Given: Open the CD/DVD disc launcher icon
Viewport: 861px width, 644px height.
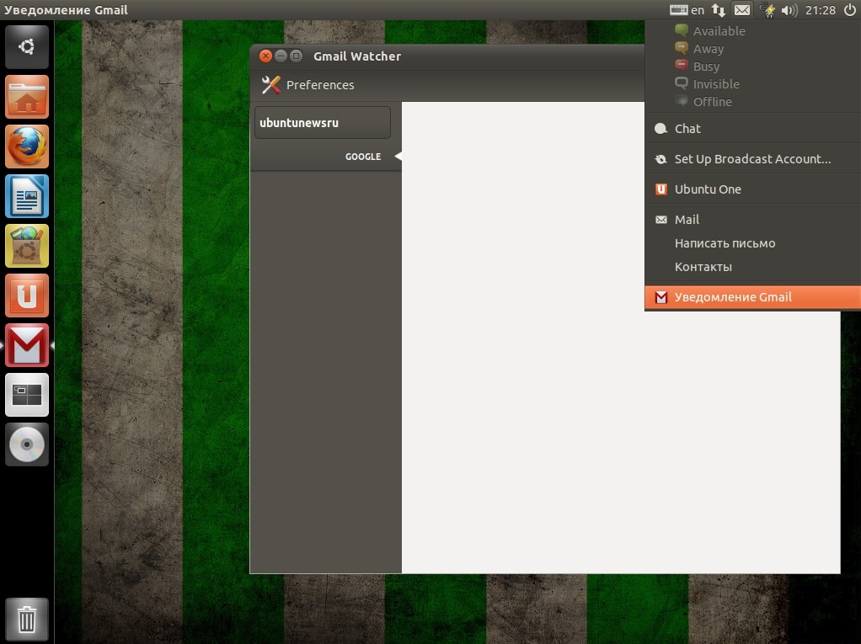Looking at the screenshot, I should 27,444.
